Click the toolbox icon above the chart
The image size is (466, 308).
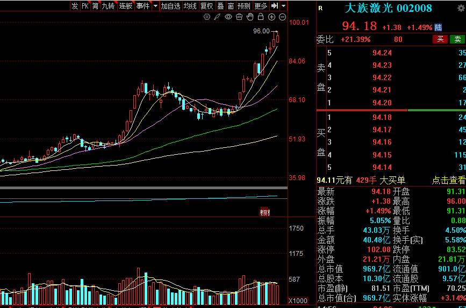pyautogui.click(x=239, y=17)
